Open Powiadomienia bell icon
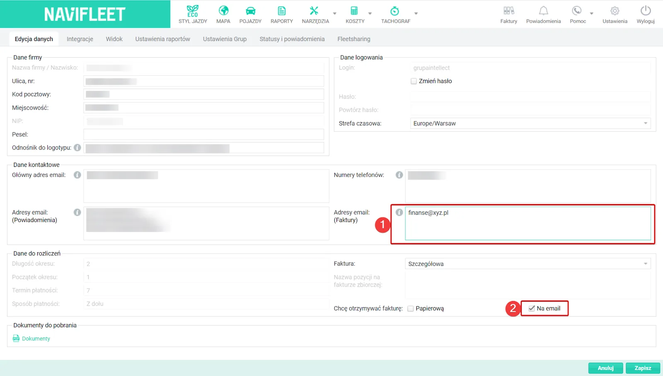 (543, 11)
